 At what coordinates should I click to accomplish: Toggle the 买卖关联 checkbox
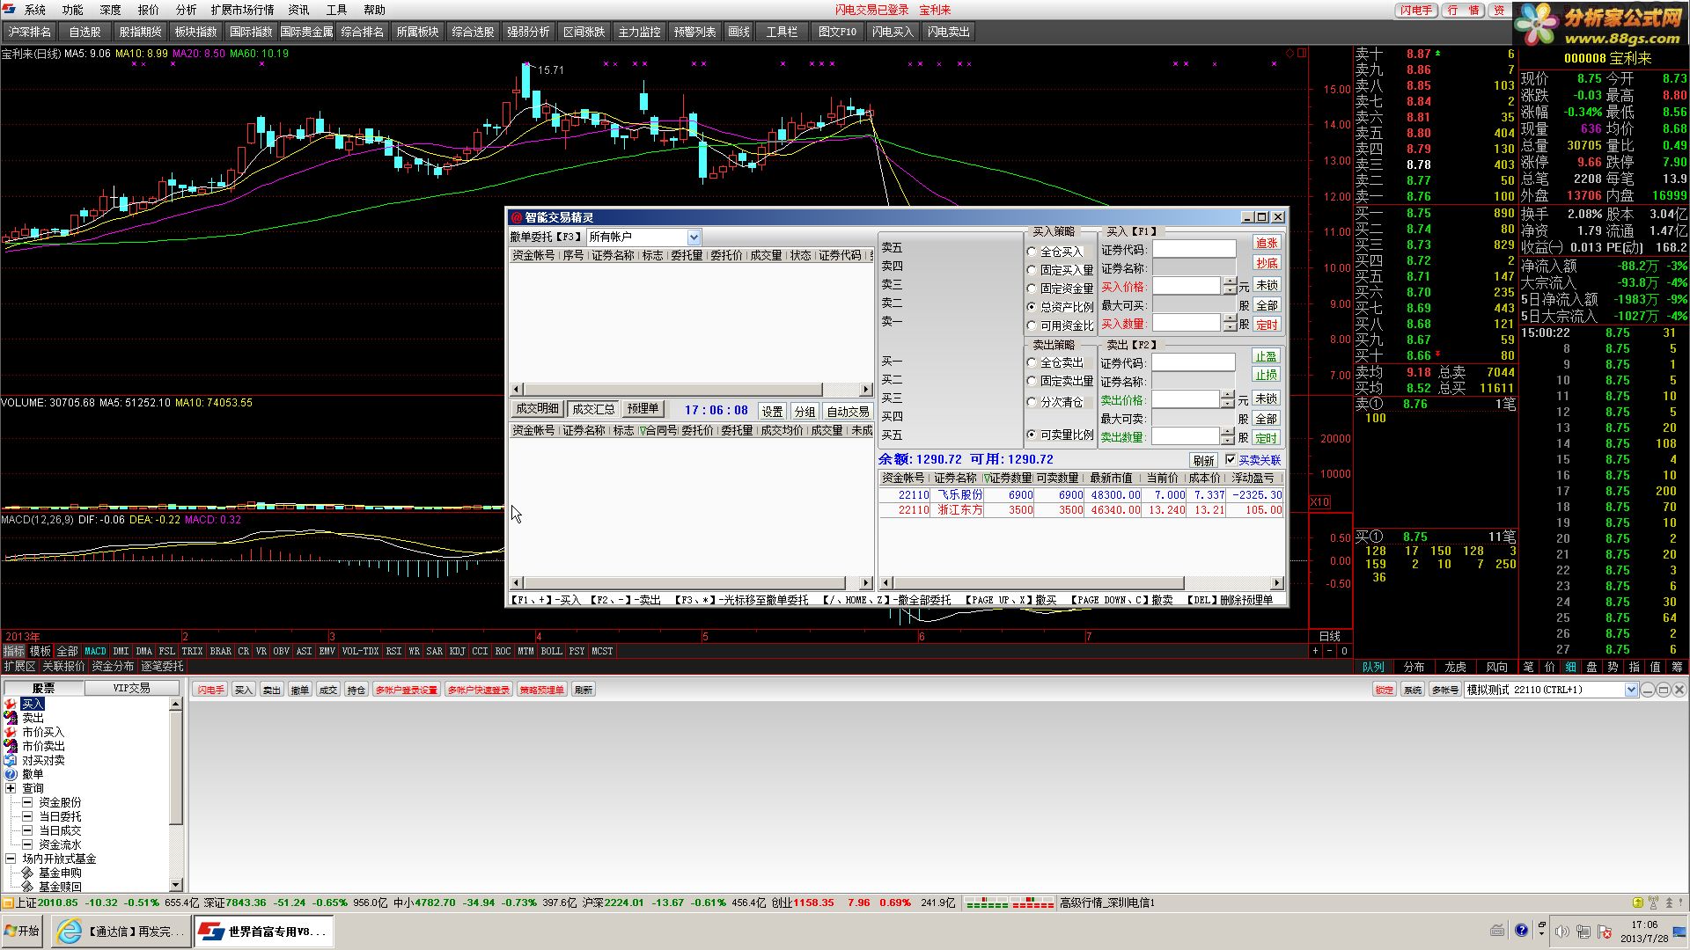coord(1231,459)
